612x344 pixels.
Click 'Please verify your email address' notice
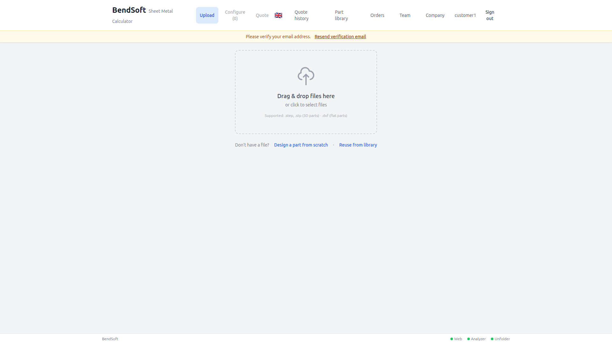click(x=278, y=37)
